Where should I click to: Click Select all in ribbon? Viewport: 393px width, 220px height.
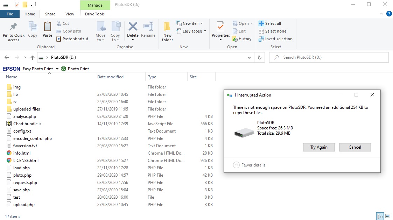tap(270, 23)
